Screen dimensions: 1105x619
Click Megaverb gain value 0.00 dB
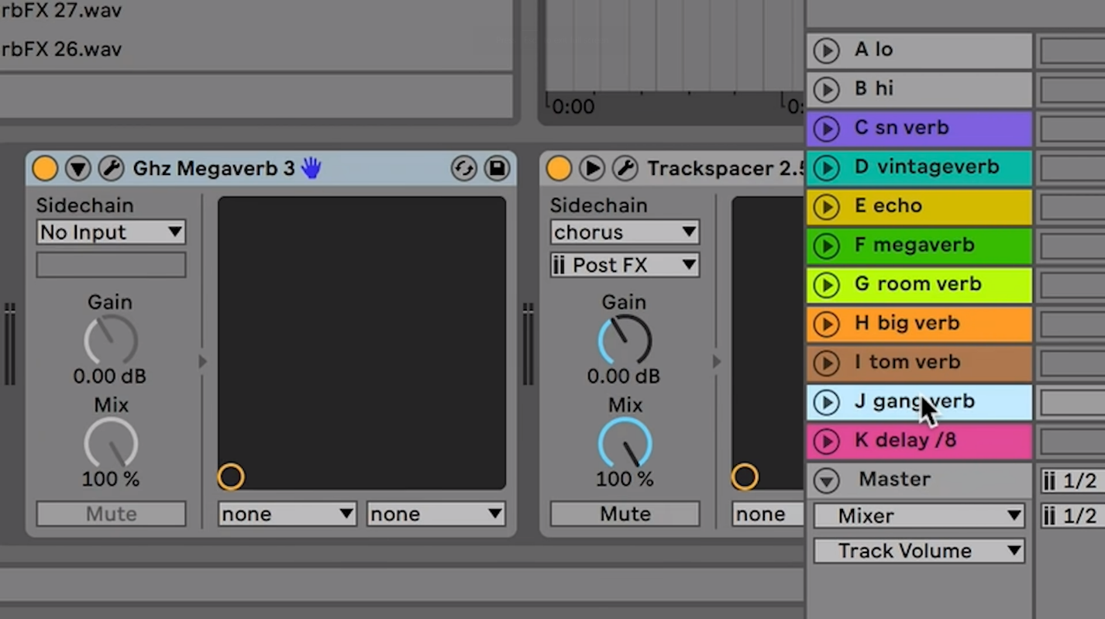pos(110,377)
